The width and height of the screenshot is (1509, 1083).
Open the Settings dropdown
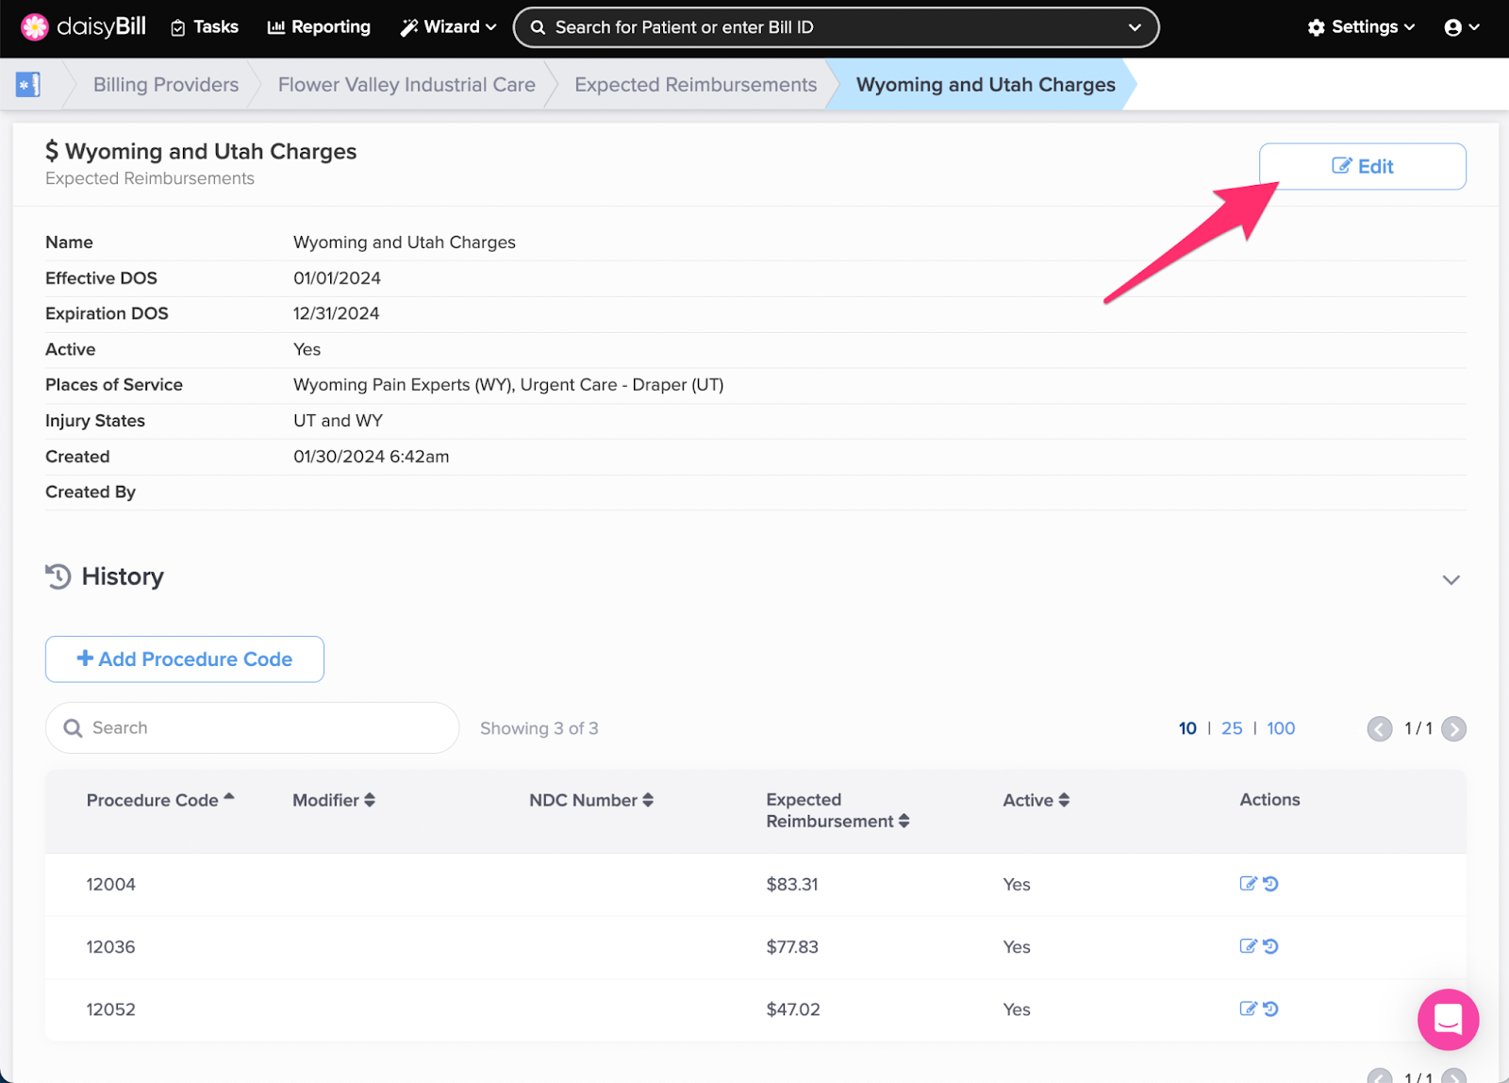click(x=1361, y=27)
